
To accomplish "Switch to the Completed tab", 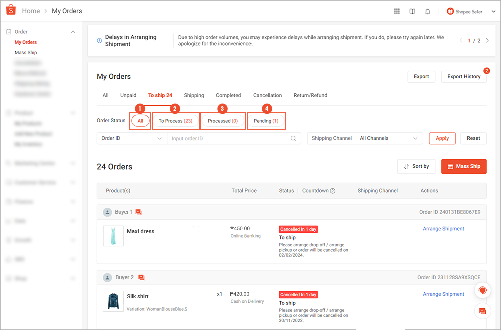I will tap(228, 95).
